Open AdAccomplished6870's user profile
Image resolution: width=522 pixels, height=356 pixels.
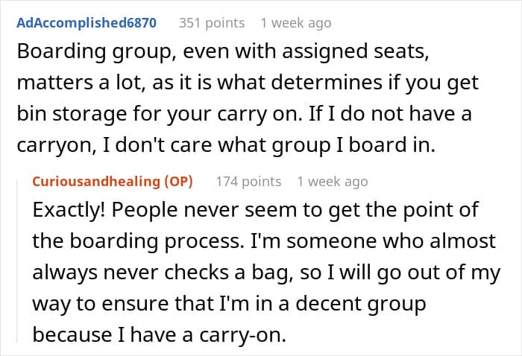(87, 23)
